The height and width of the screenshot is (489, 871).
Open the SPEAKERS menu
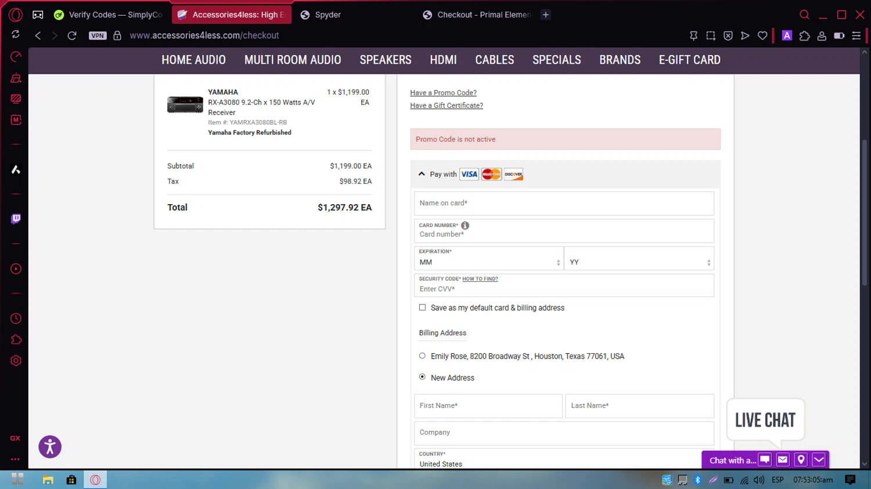(x=386, y=60)
